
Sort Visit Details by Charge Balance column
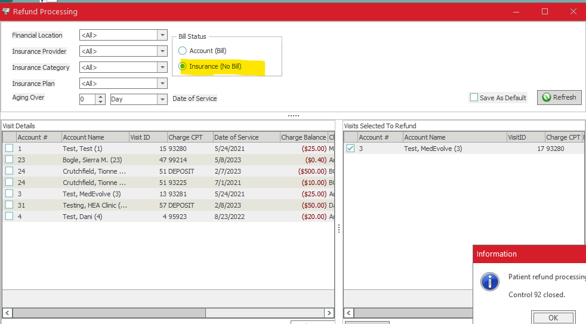pos(303,137)
